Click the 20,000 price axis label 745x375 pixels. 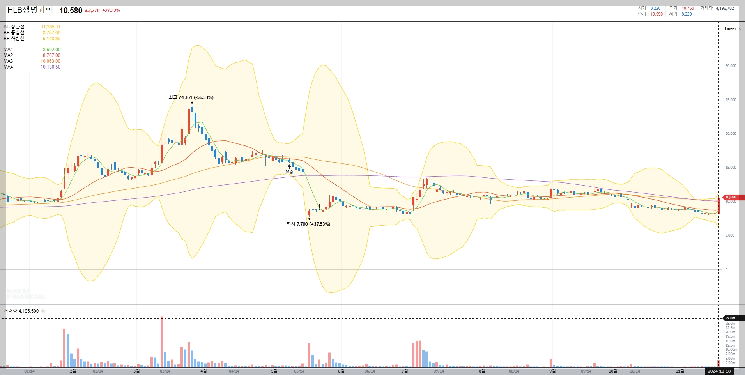[x=731, y=134]
